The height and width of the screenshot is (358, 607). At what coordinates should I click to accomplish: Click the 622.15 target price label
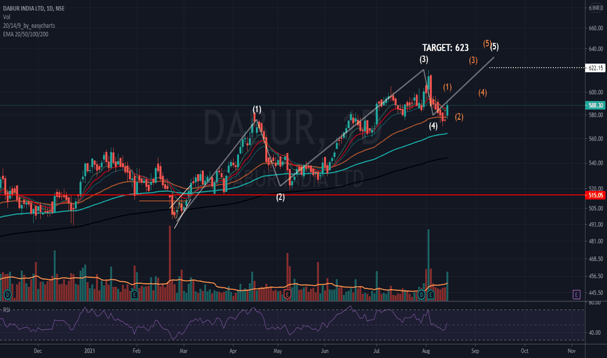pos(595,68)
